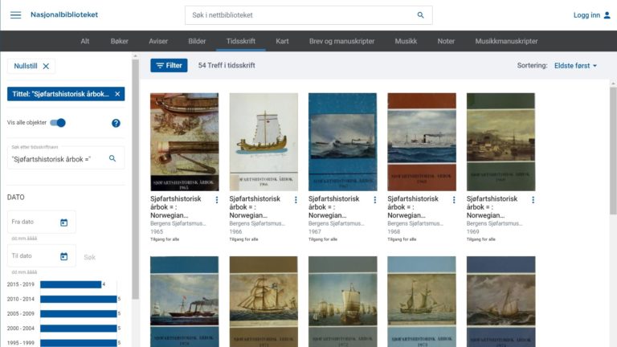Select the 1995 - 1999 date histogram bar
This screenshot has height=347, width=617.
tap(78, 343)
